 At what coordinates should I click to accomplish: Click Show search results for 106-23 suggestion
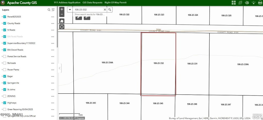(x=90, y=15)
